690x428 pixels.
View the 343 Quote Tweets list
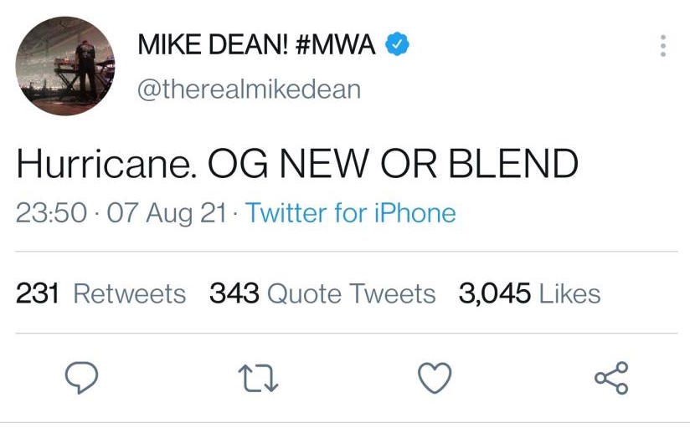pos(322,293)
